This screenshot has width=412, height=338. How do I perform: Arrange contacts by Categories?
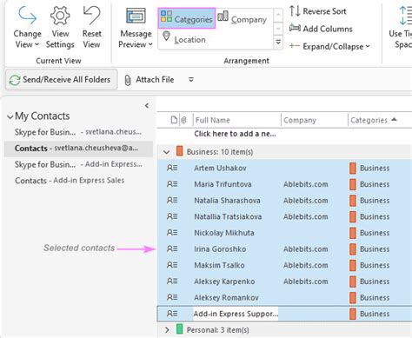(x=187, y=18)
